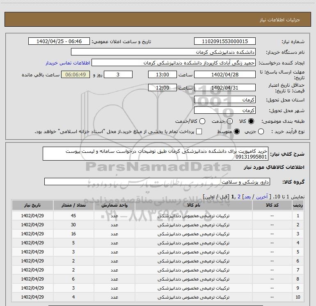Click the announcement date field 1402/04/25 - 06:46
This screenshot has width=316, height=306.
(59, 41)
